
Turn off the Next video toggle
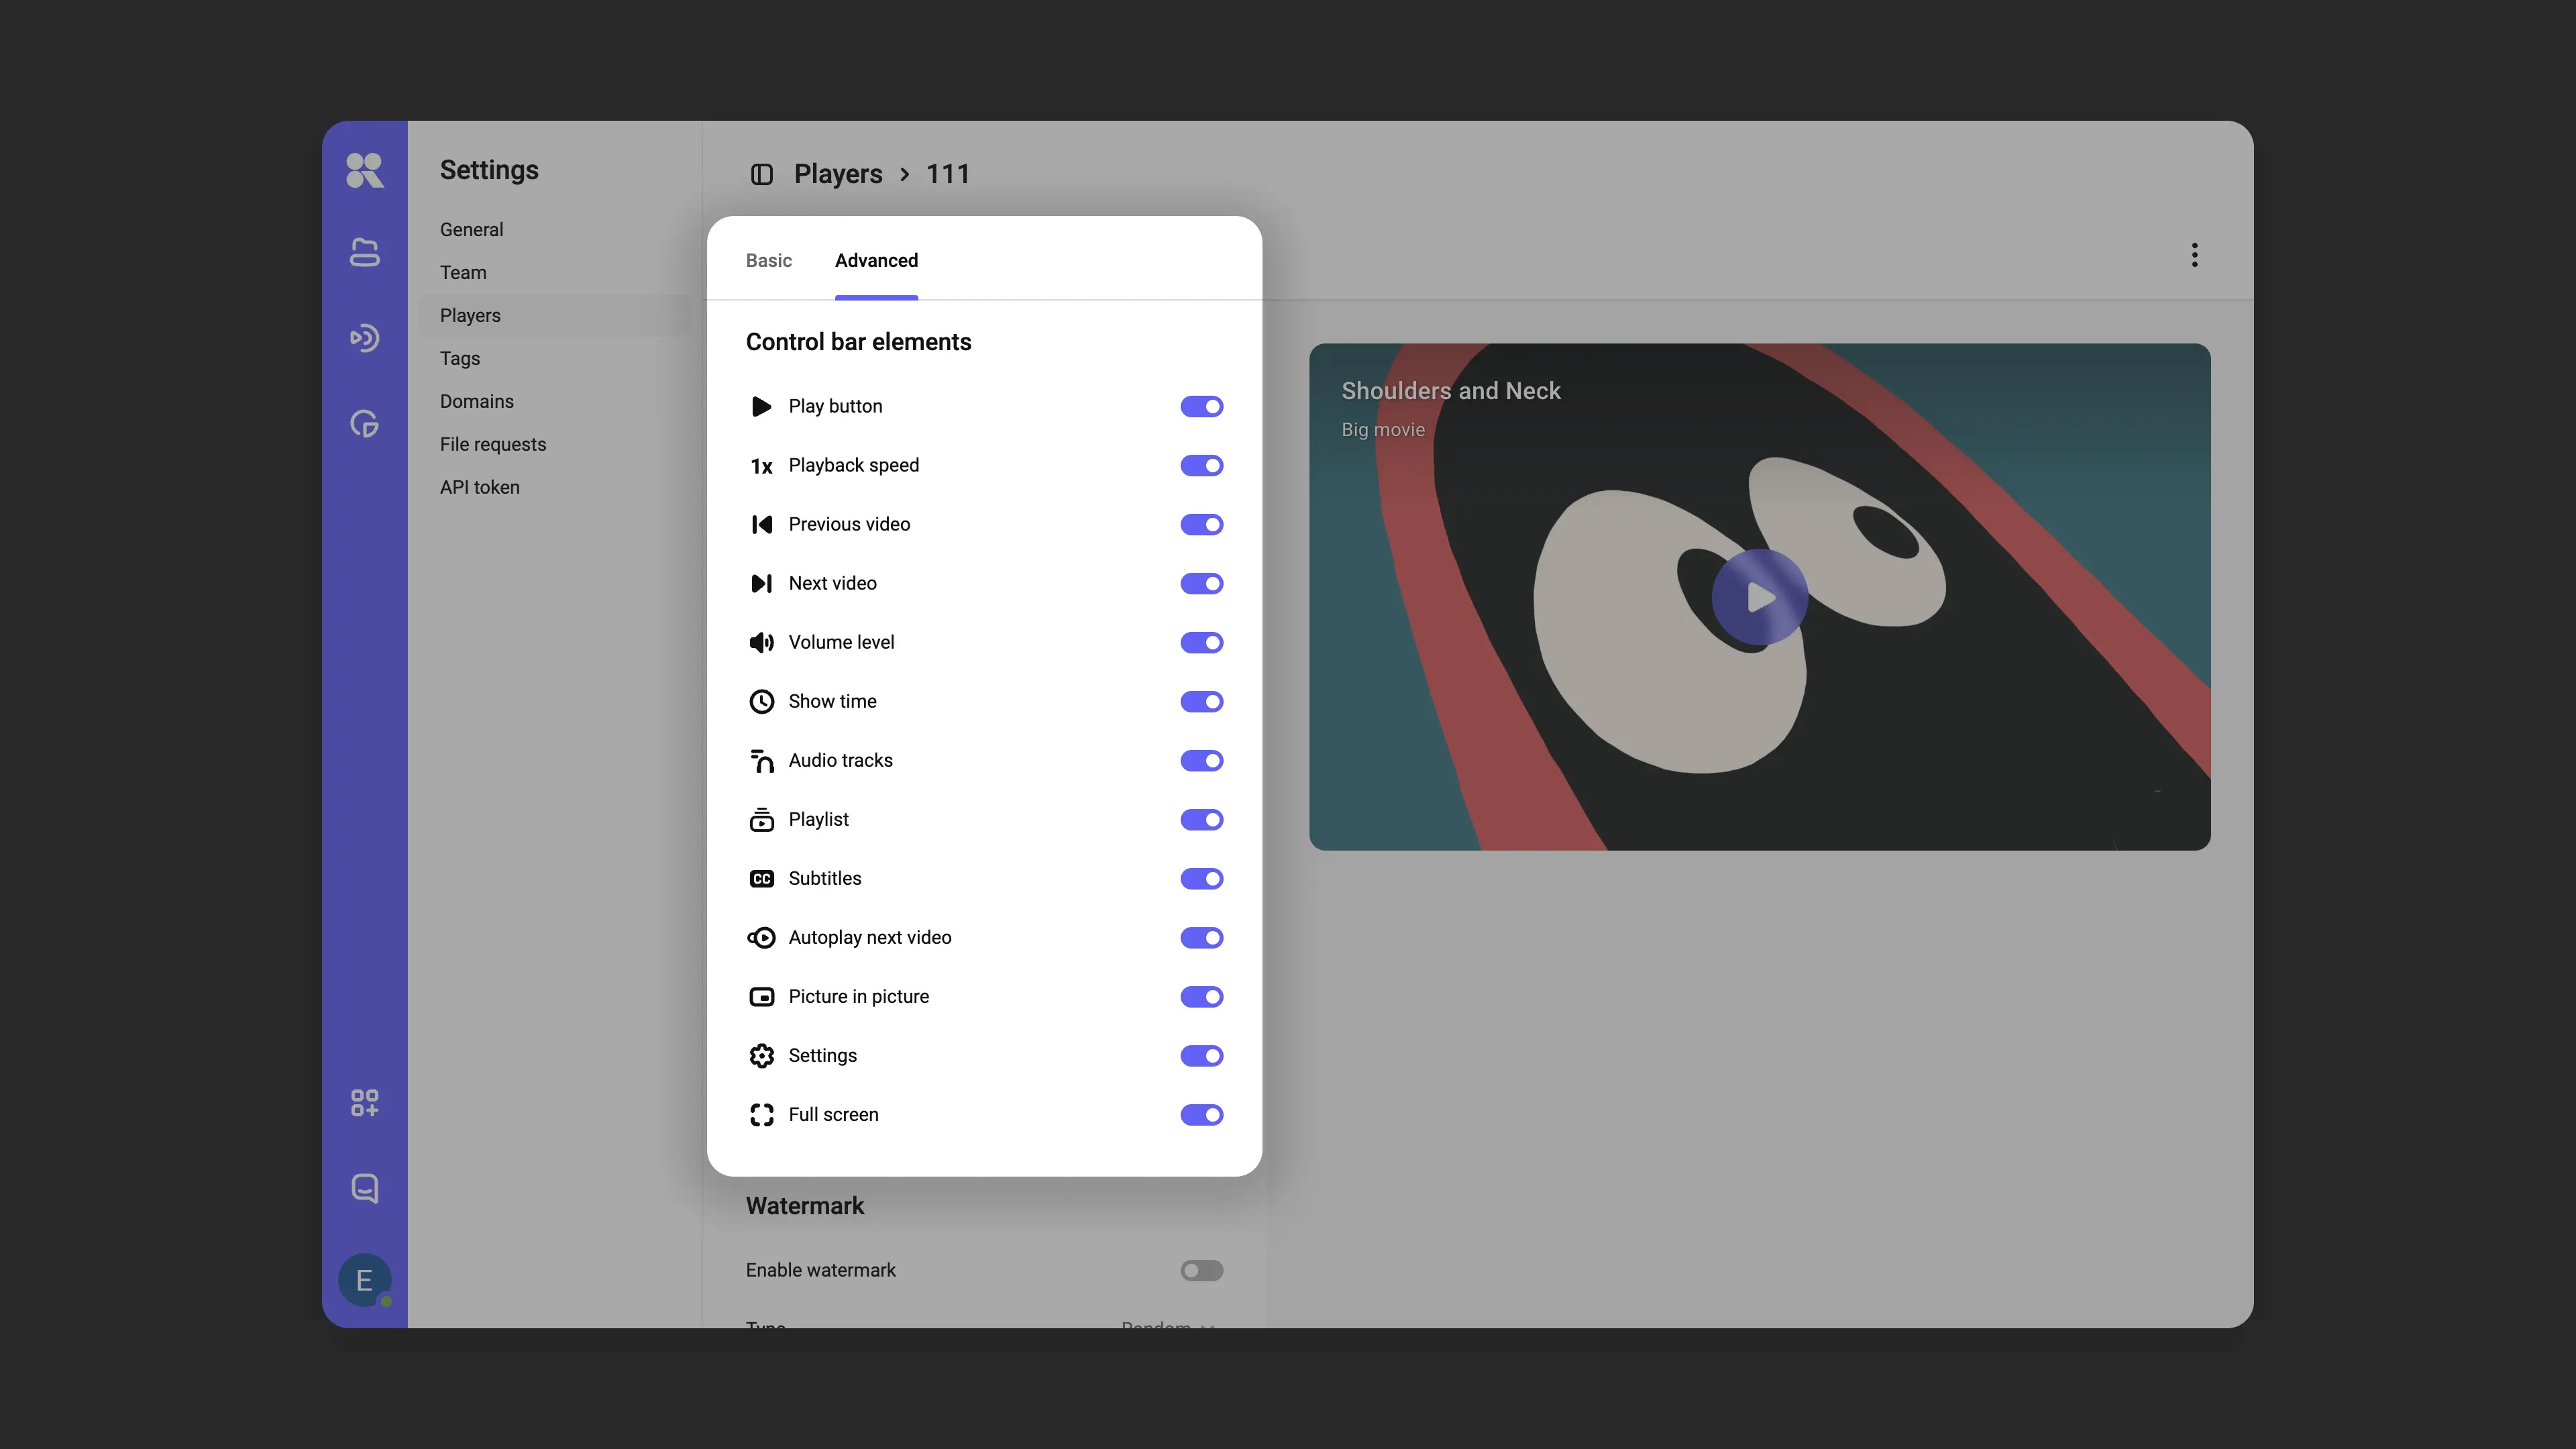pos(1201,583)
